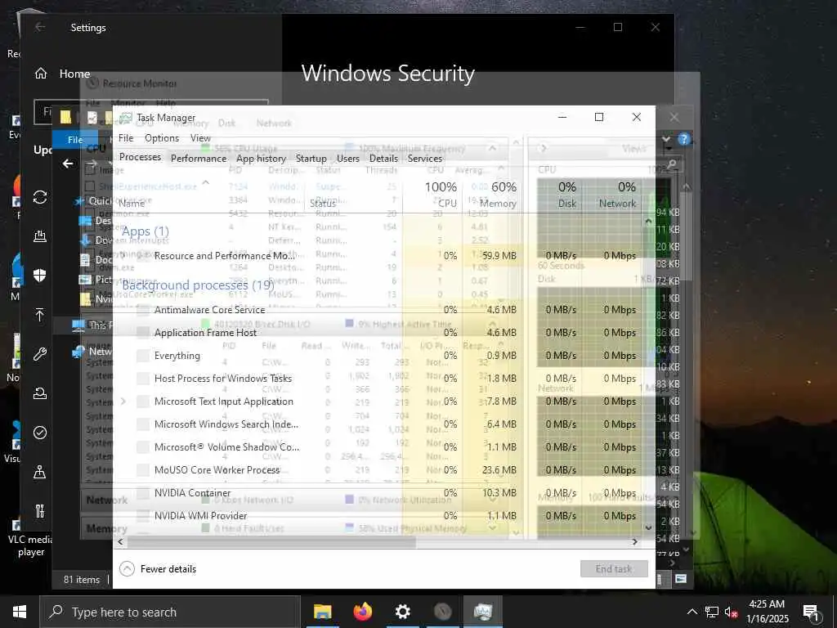
Task: Go to Home in Settings
Action: (74, 73)
